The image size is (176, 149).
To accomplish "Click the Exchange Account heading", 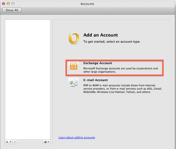I will (98, 63).
